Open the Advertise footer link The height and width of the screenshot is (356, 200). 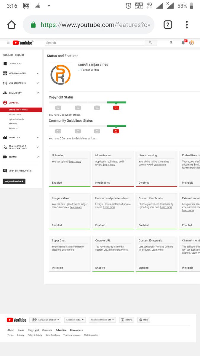point(61,330)
